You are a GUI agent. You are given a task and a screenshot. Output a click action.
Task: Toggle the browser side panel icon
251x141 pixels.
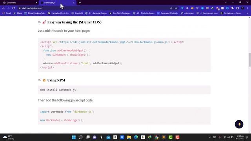click(238, 8)
